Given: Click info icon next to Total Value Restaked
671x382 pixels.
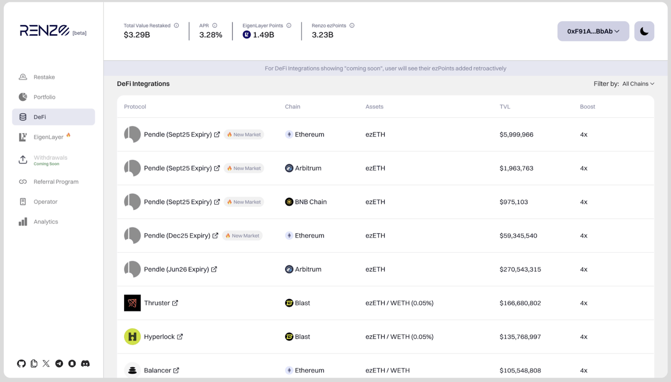Looking at the screenshot, I should tap(176, 25).
